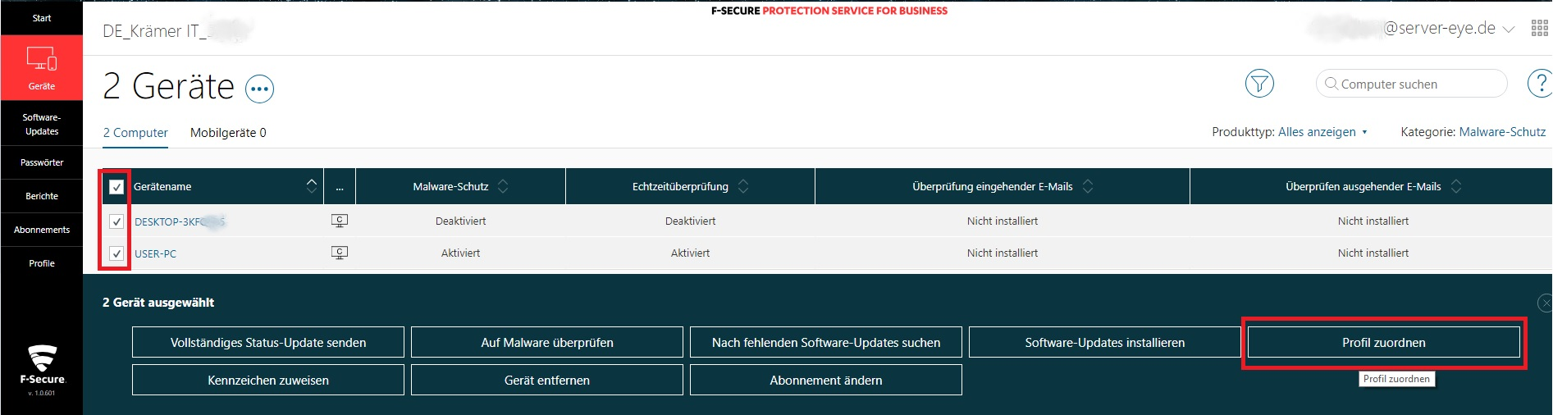Click DE_Krämer IT company name
The width and height of the screenshot is (1553, 415).
(176, 31)
